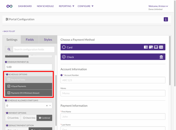Select the Check payment method radio
Screen dimensions: 176x130
(64, 57)
